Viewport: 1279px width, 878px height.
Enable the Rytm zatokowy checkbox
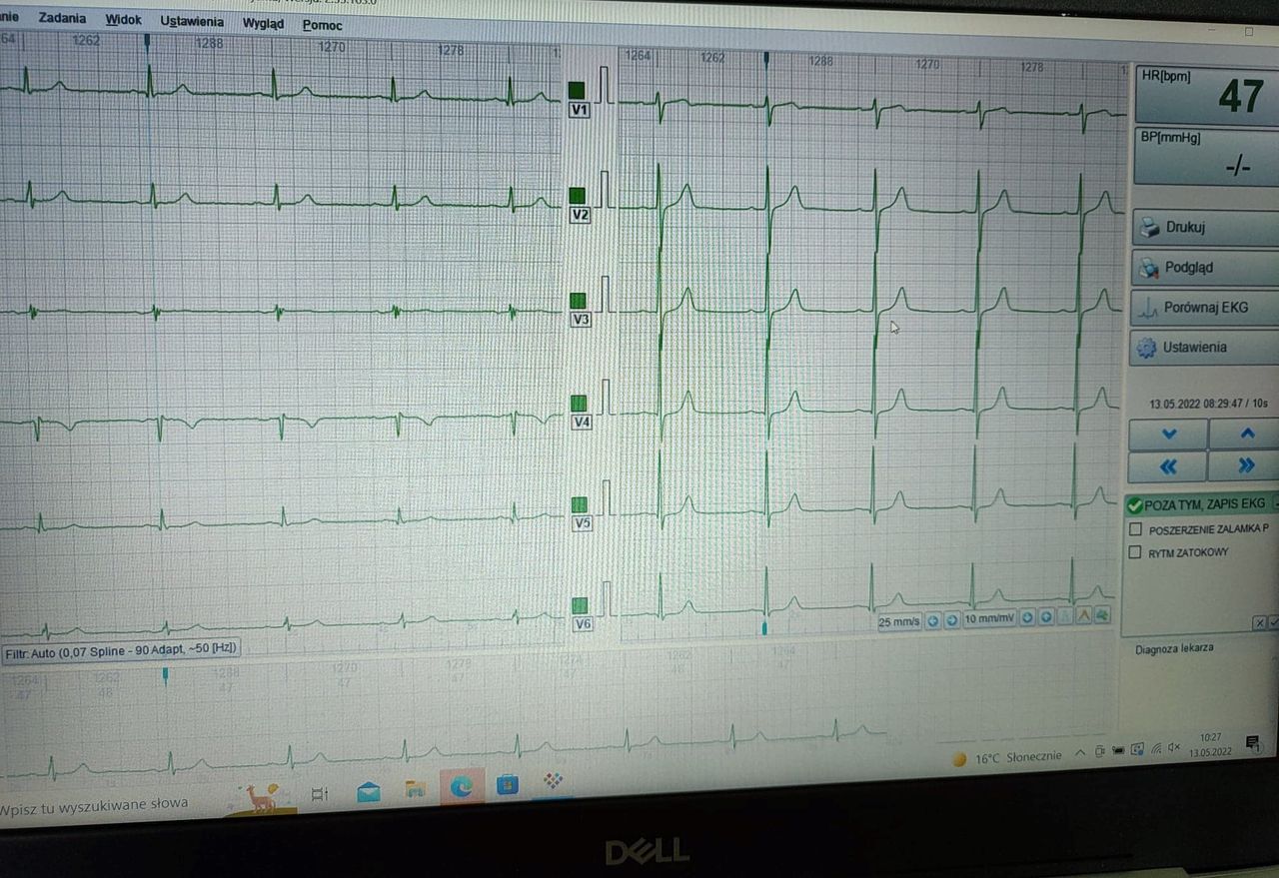[x=1135, y=552]
